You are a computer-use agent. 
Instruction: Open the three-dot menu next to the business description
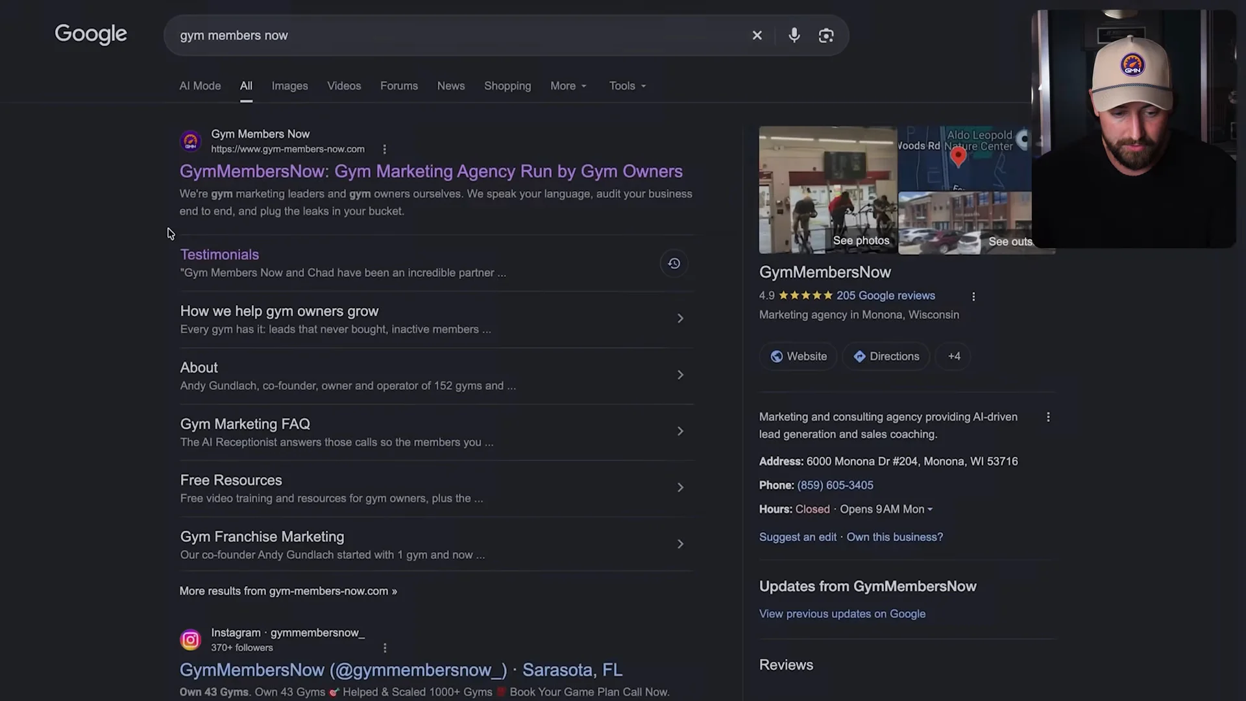click(1047, 417)
